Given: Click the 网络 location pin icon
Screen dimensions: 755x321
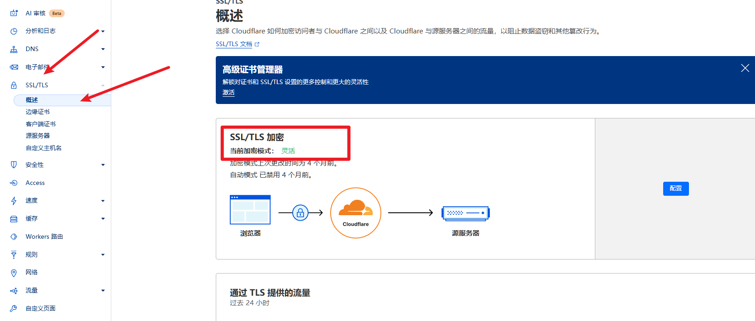Looking at the screenshot, I should pos(14,273).
